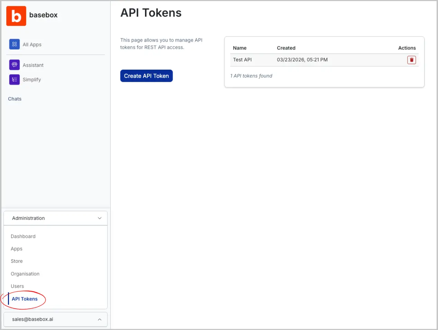Go to Dashboard in Administration
This screenshot has height=330, width=438.
[23, 237]
